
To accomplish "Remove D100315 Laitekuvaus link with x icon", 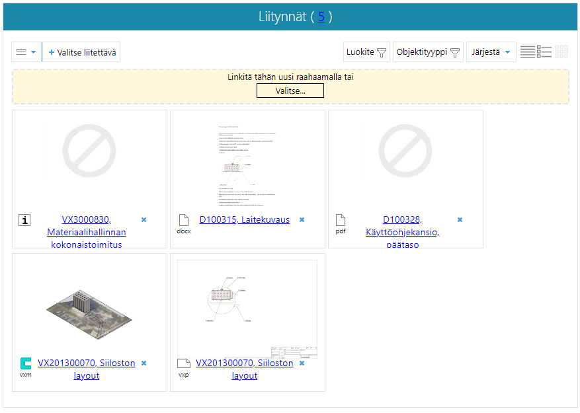I will tap(302, 219).
